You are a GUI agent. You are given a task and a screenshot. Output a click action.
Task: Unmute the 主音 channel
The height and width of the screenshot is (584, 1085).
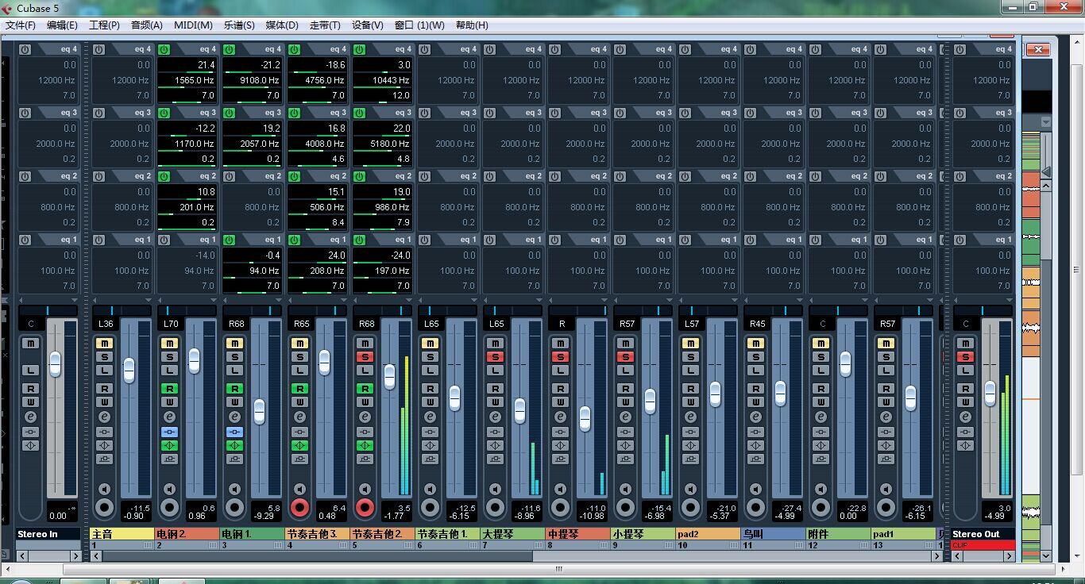tap(104, 344)
